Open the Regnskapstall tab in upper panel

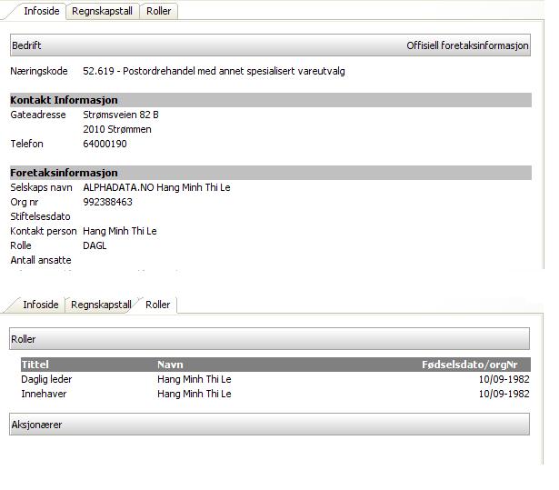102,11
